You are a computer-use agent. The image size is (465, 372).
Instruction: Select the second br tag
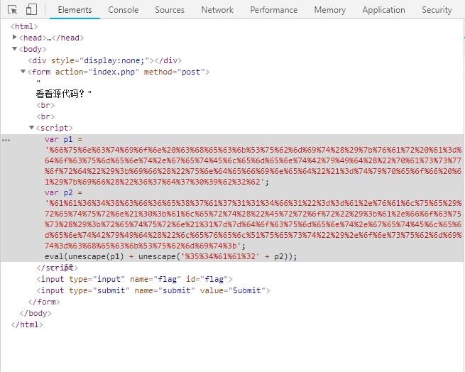tap(45, 116)
